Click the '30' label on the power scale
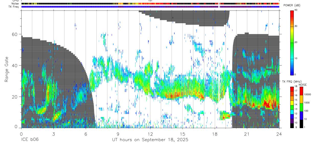Viewport: 314px width, 145px height. (x=296, y=26)
